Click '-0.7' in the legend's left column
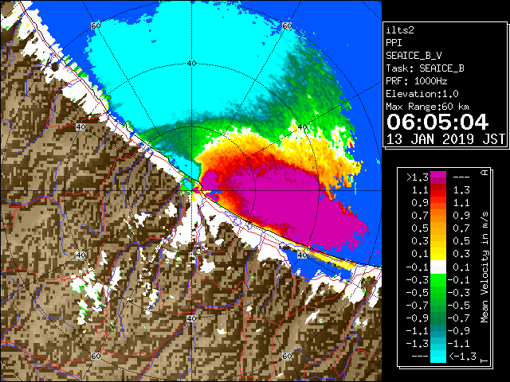Viewport: 510px width, 382px height. coord(417,306)
